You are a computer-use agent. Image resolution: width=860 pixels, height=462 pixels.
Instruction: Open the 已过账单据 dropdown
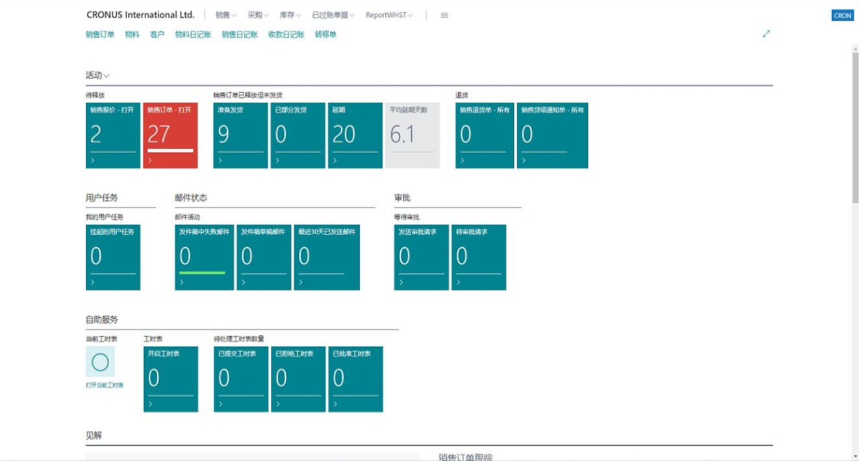coord(331,14)
